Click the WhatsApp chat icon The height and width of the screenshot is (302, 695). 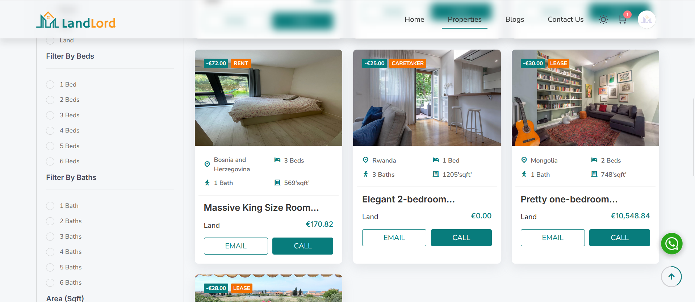[671, 243]
